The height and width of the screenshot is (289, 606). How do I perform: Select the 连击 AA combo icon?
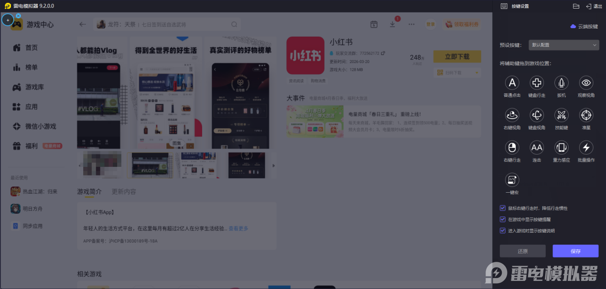537,147
